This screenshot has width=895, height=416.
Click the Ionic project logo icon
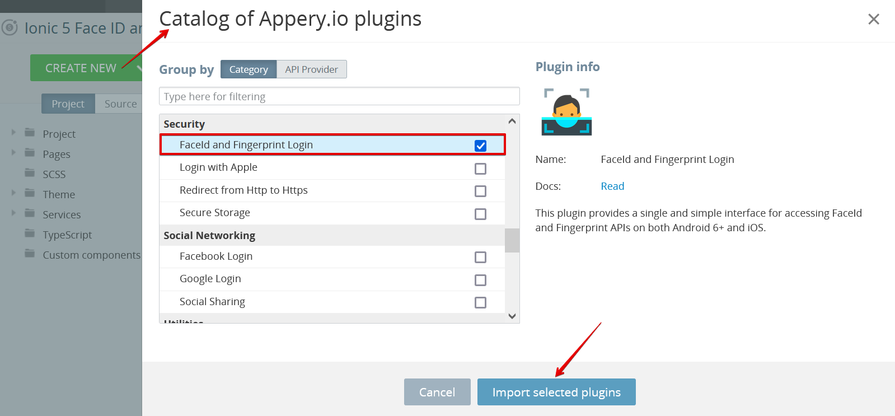pyautogui.click(x=10, y=27)
